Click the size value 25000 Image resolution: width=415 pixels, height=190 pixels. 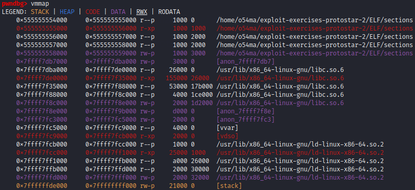[x=178, y=153]
